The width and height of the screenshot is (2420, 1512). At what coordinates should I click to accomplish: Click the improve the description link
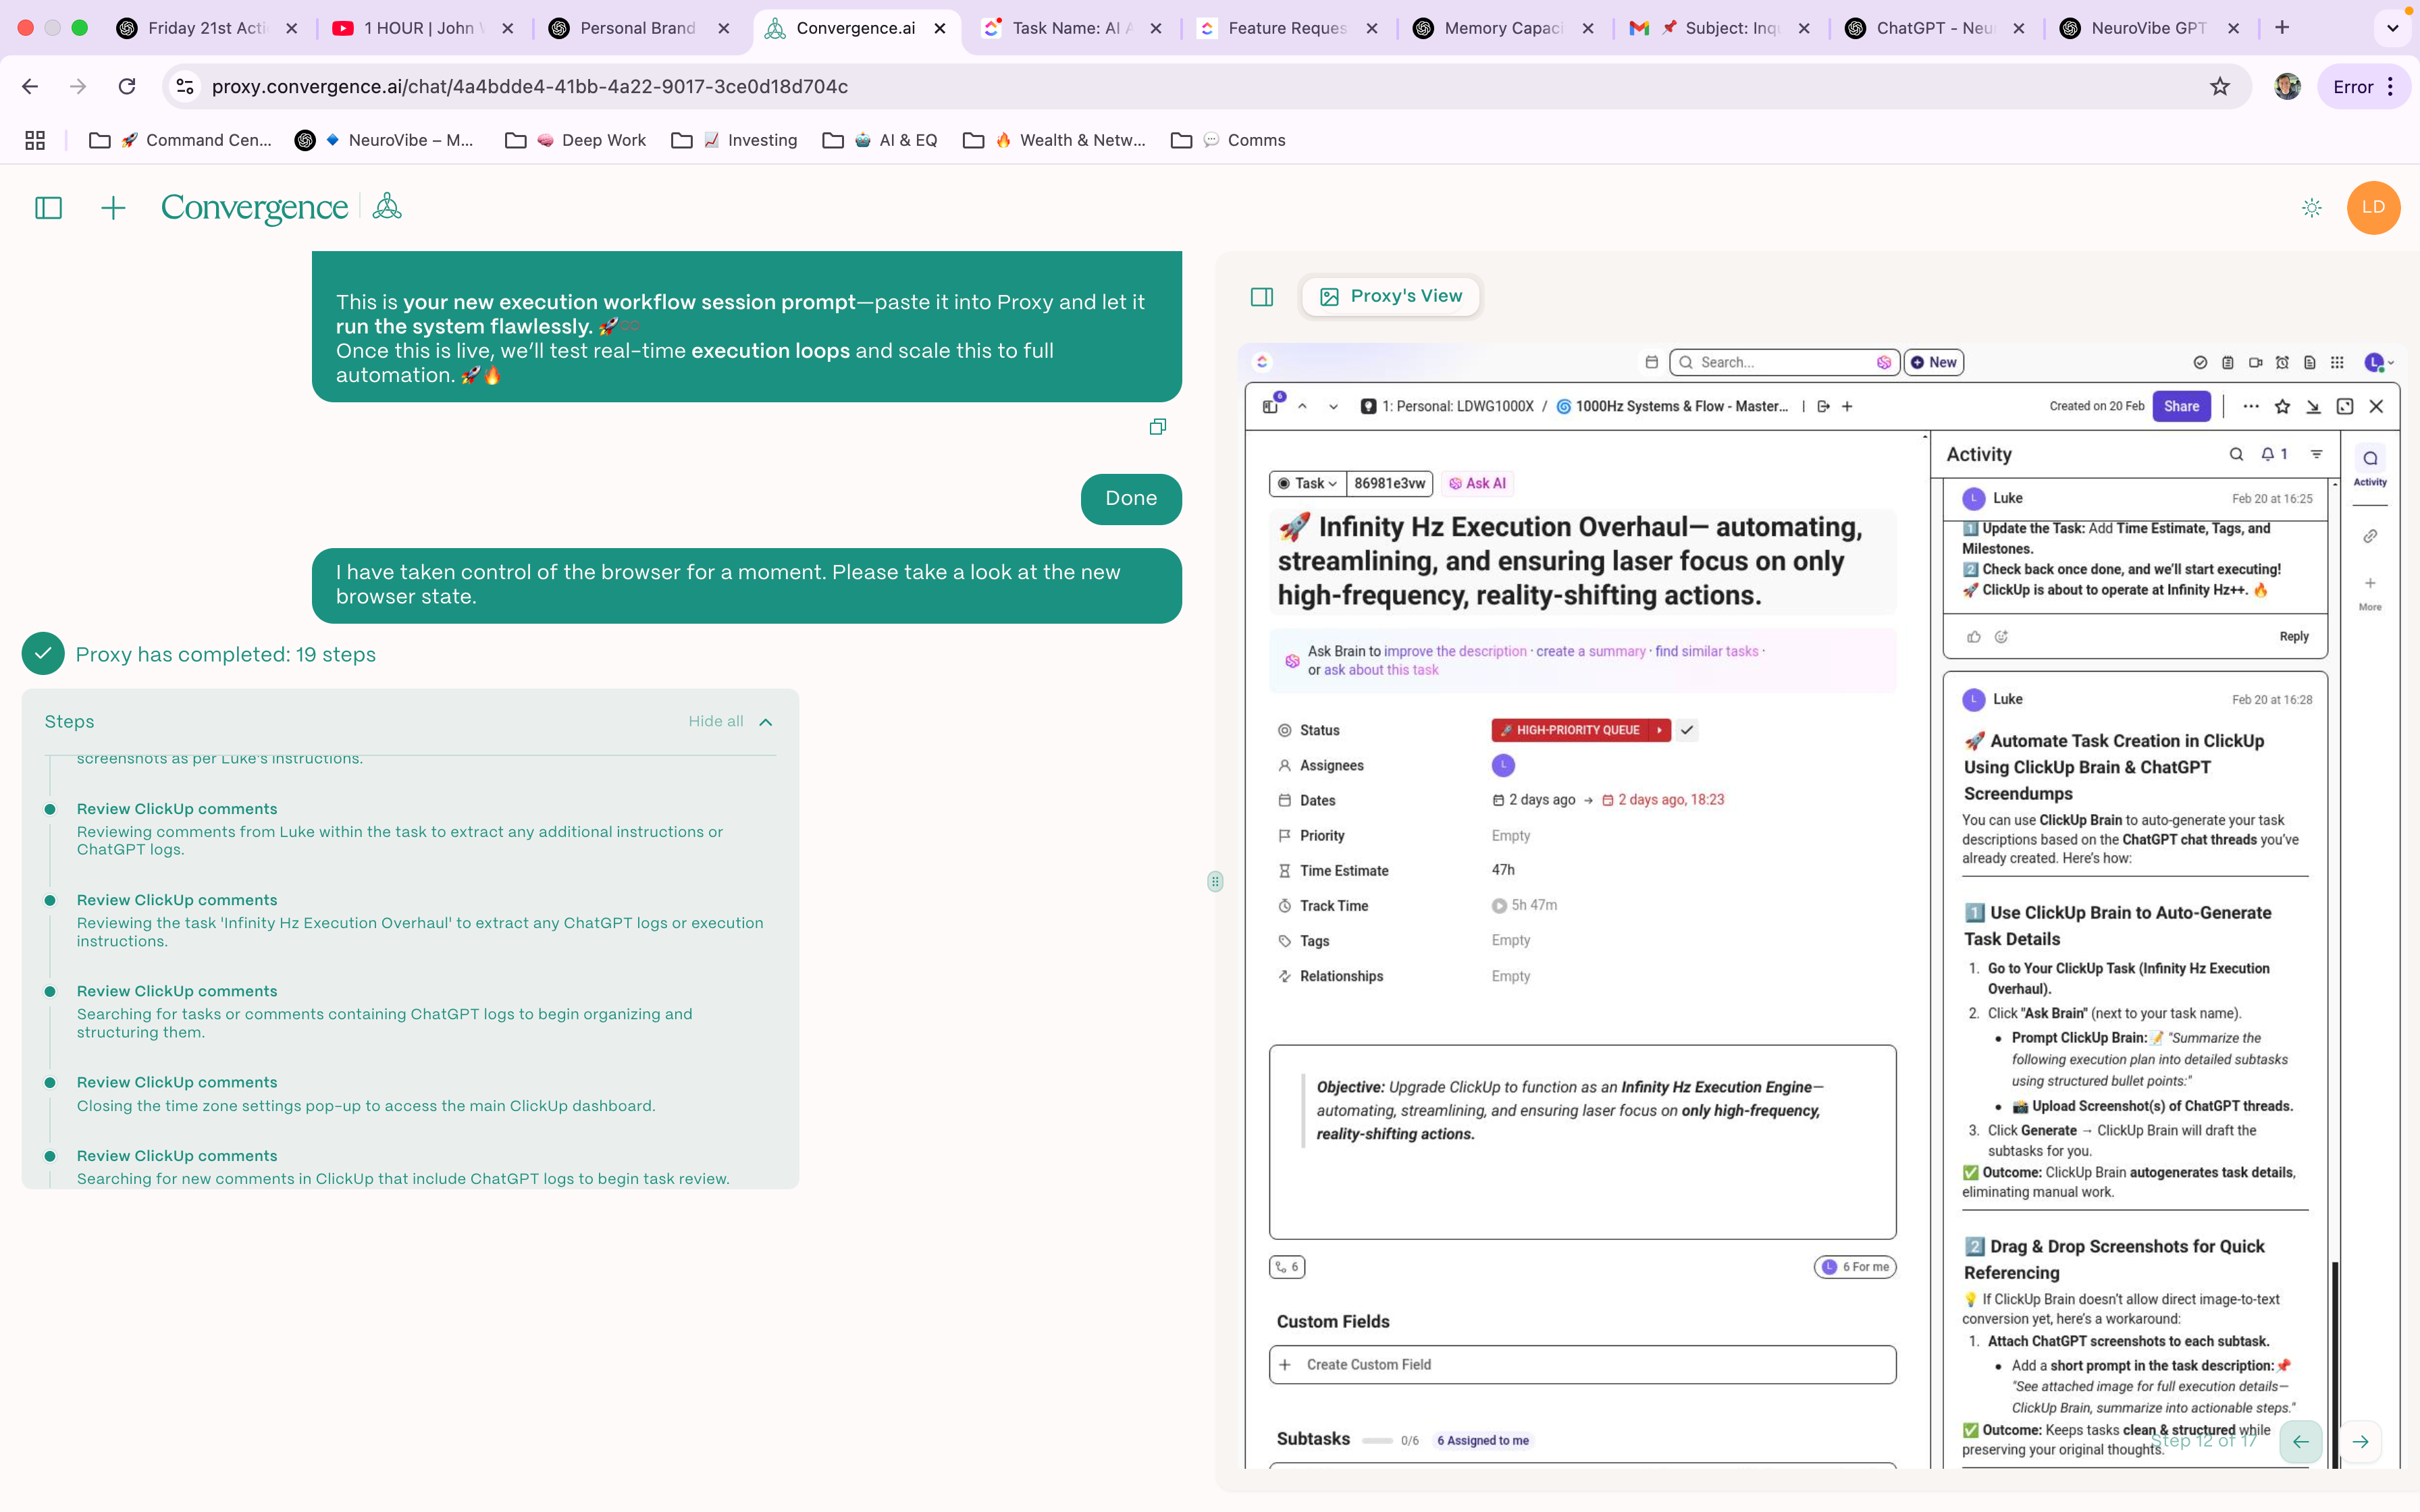click(1455, 651)
